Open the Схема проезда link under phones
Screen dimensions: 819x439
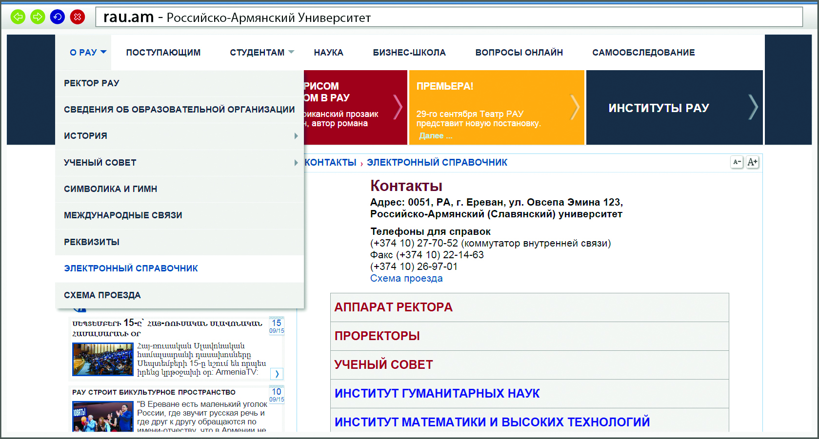(x=406, y=278)
